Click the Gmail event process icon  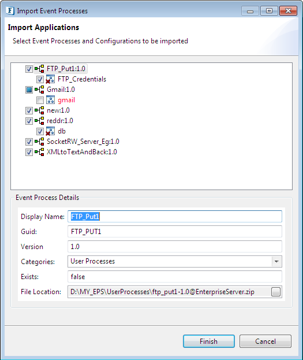coord(39,90)
